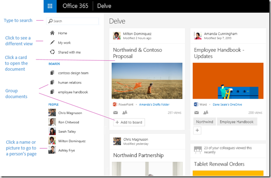The width and height of the screenshot is (271, 178).
Task: Click Office 365 in the top bar
Action: click(x=75, y=6)
